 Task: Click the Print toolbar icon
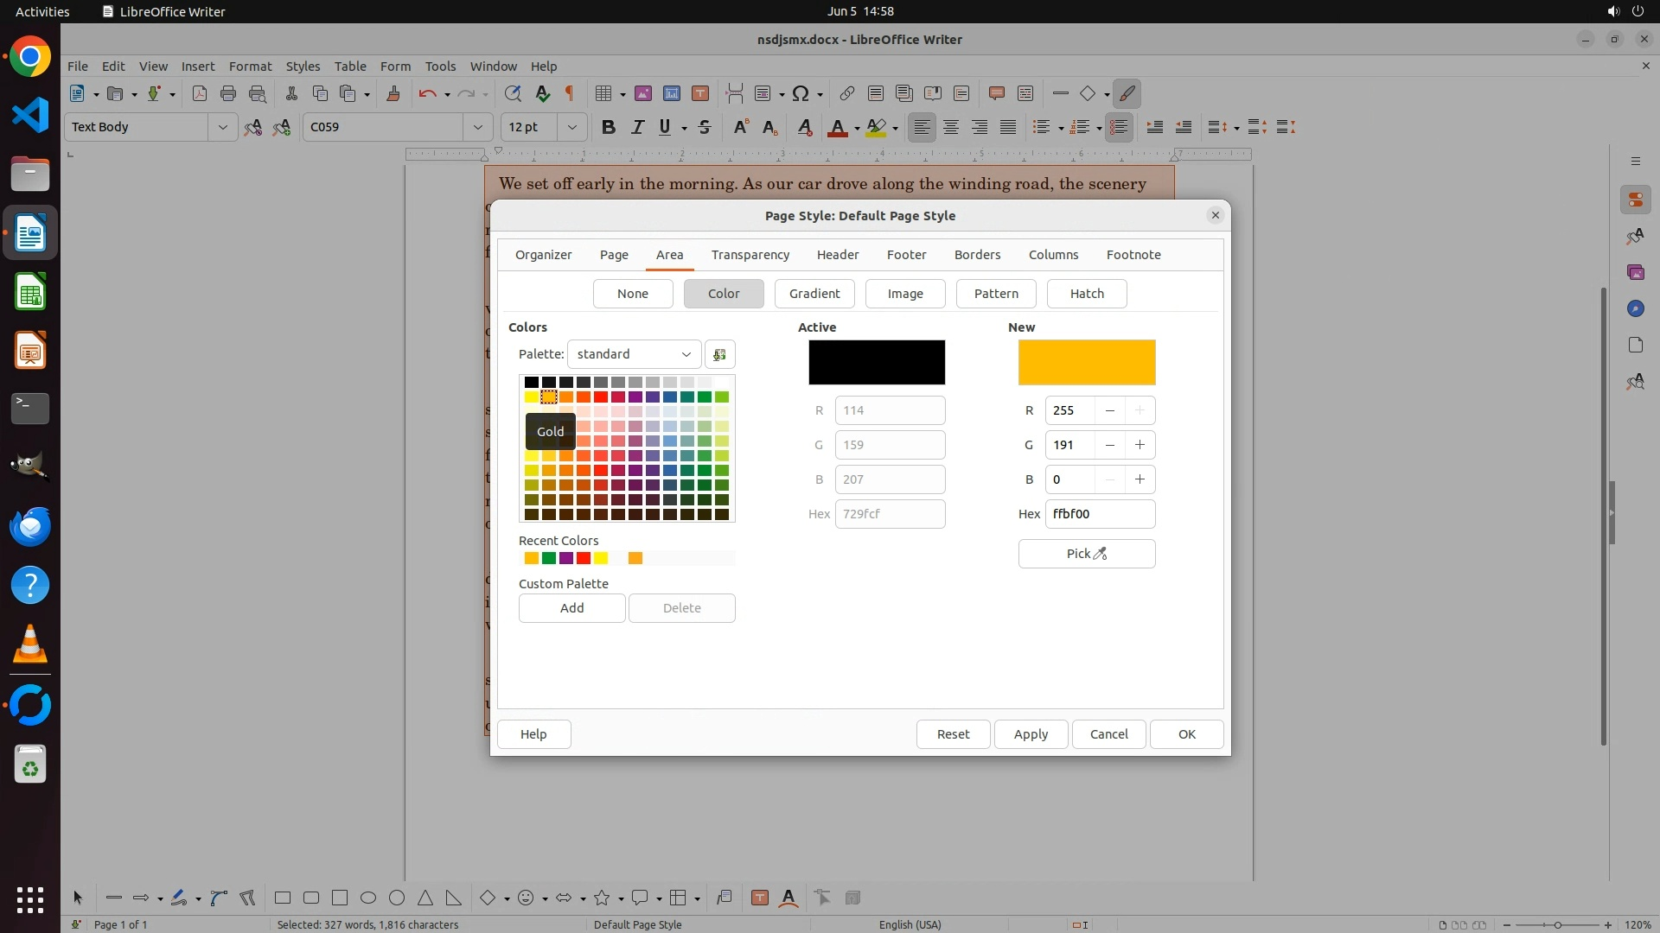click(228, 93)
